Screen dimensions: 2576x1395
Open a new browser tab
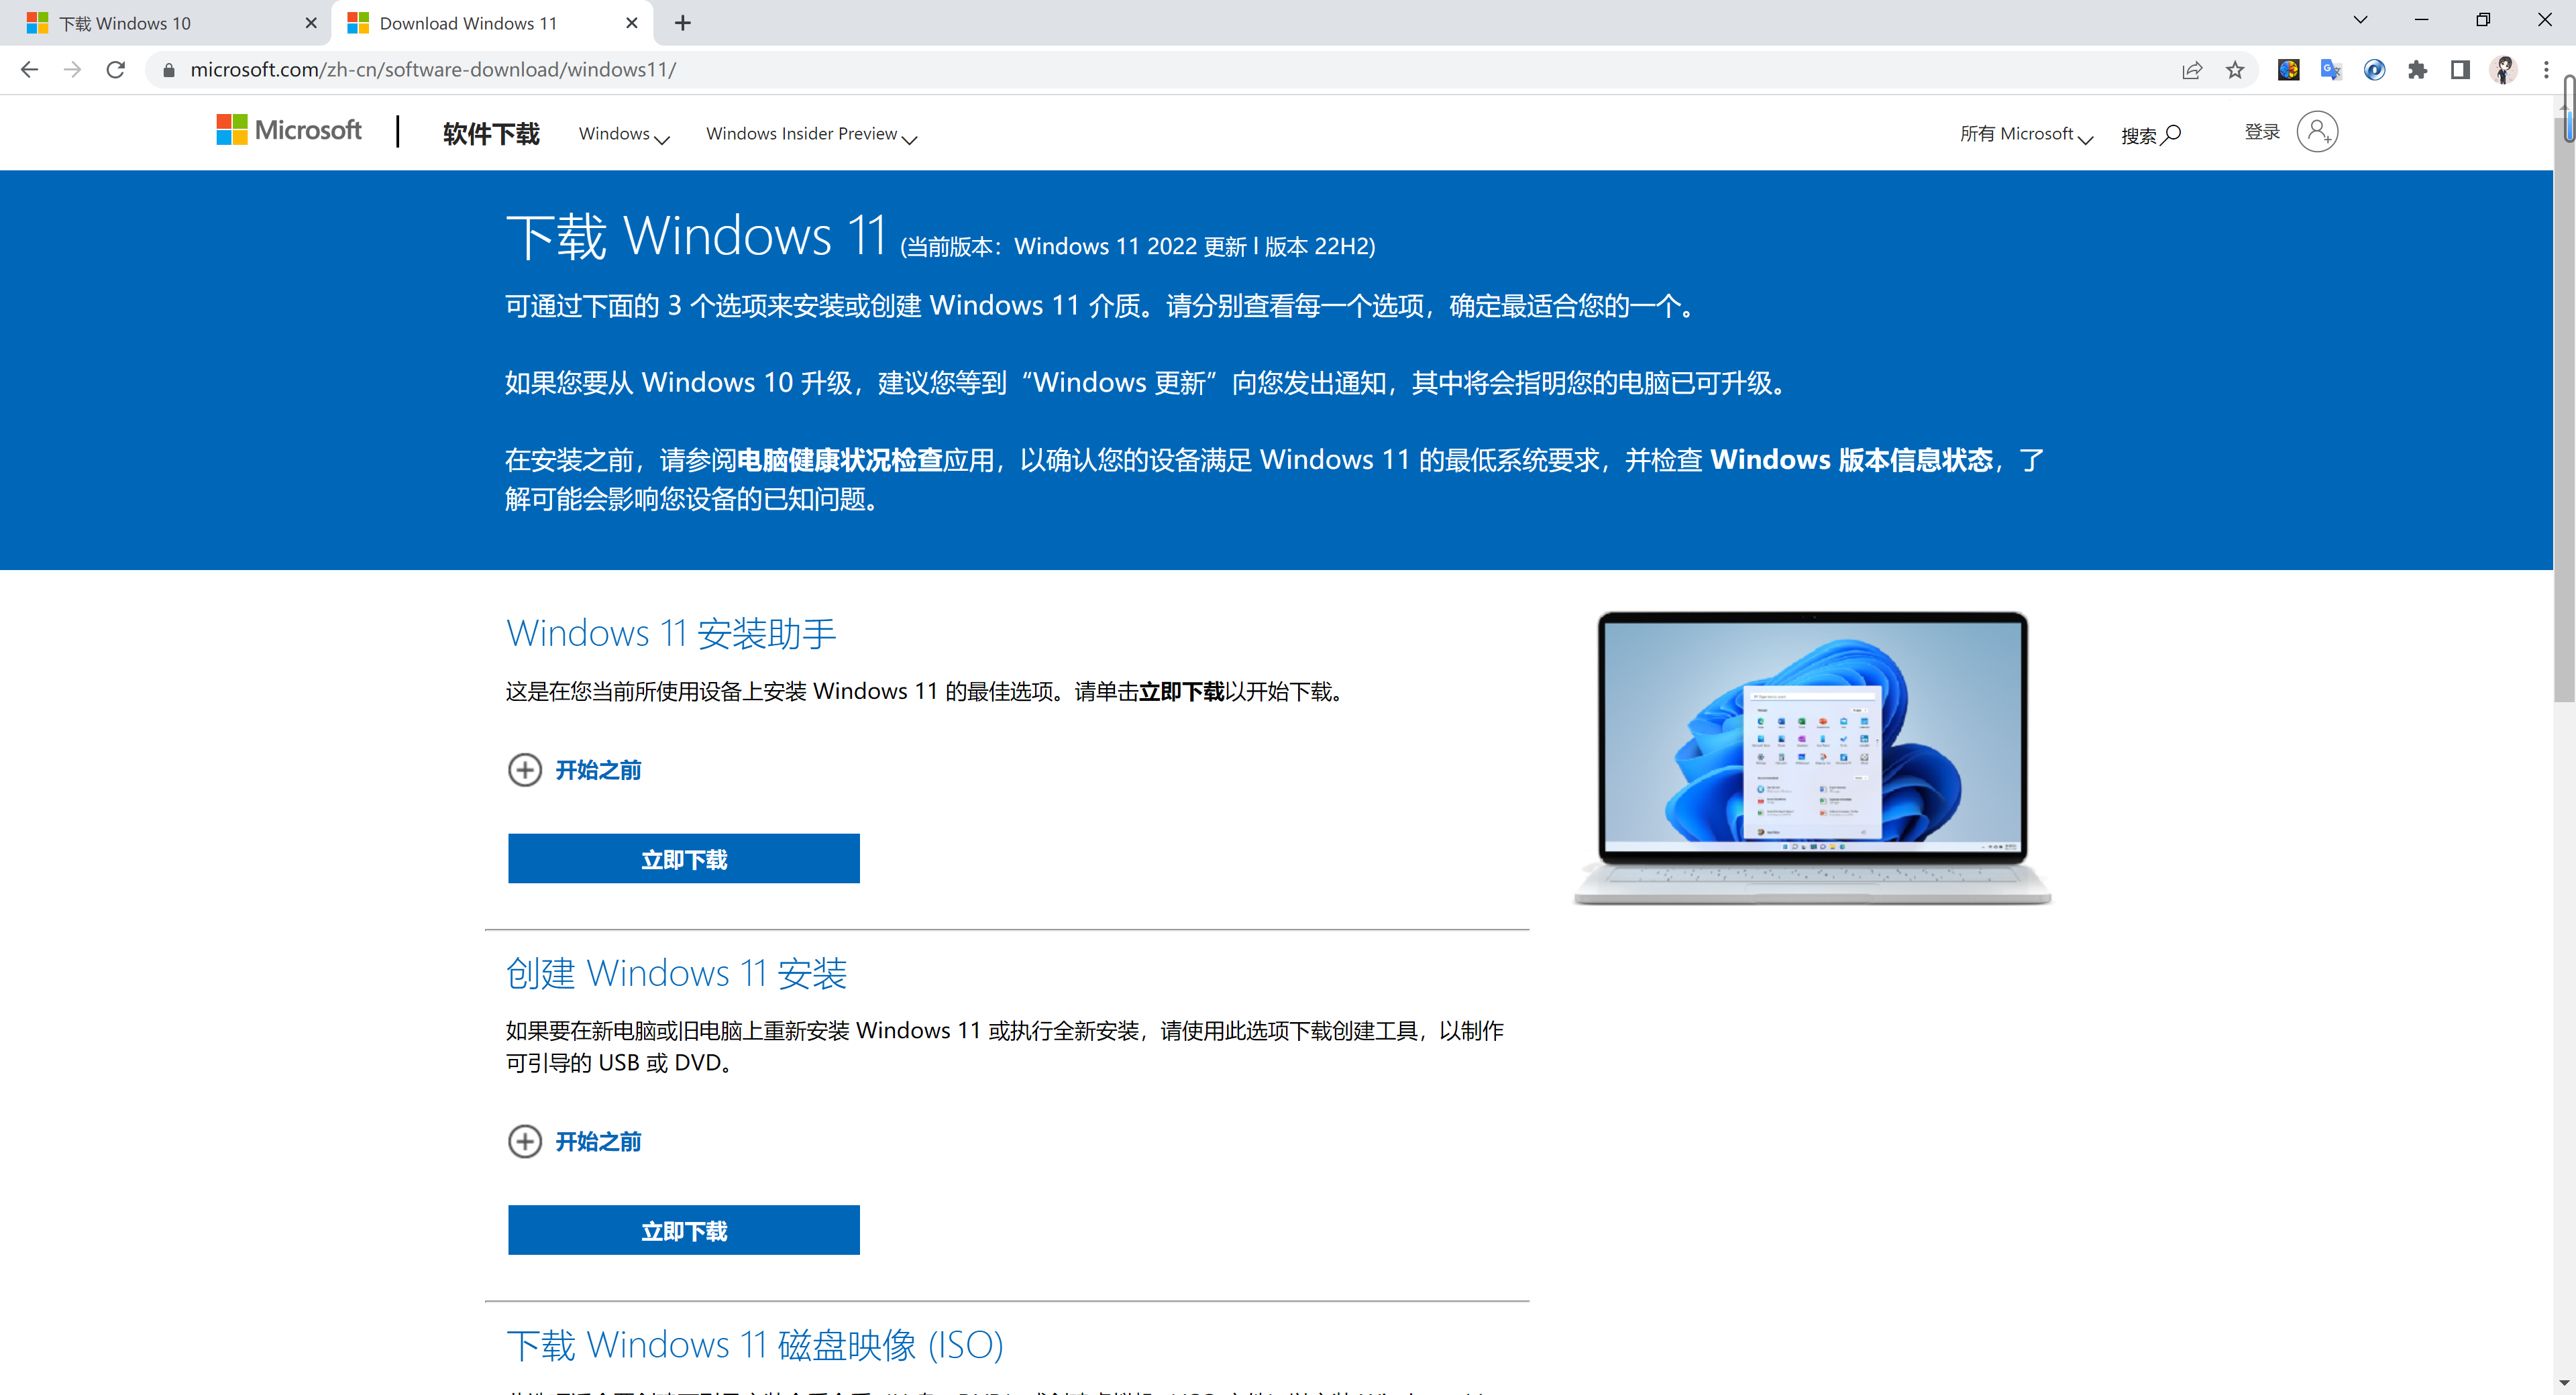(683, 23)
